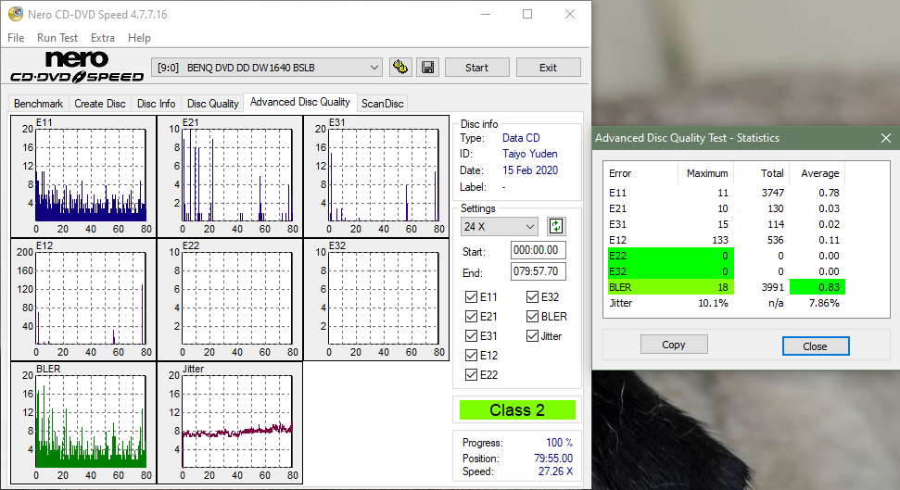The height and width of the screenshot is (490, 900).
Task: Save results with the floppy disk icon
Action: (427, 67)
